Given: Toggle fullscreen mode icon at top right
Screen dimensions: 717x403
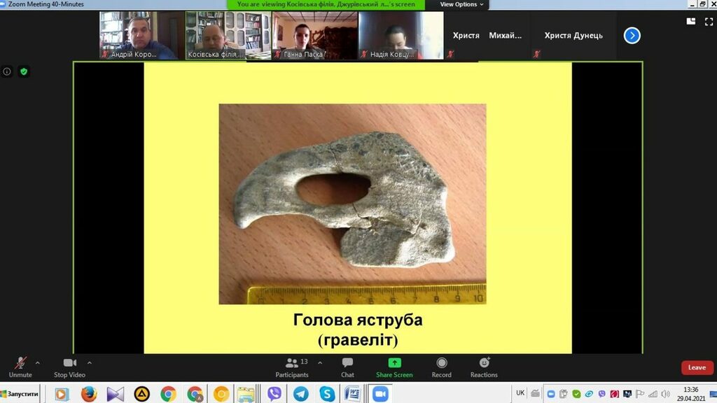Looking at the screenshot, I should coord(707,21).
